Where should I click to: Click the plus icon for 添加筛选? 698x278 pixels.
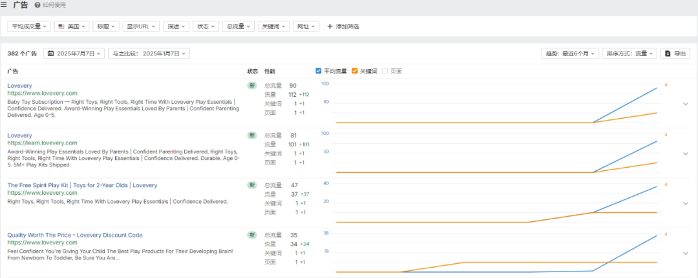pos(330,26)
